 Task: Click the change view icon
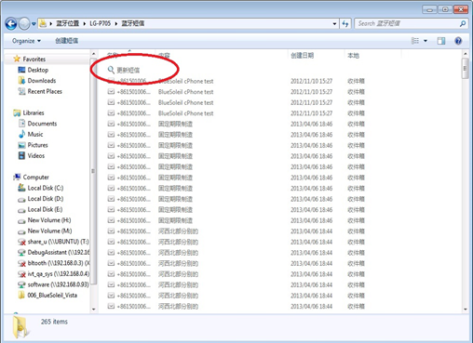pos(415,41)
